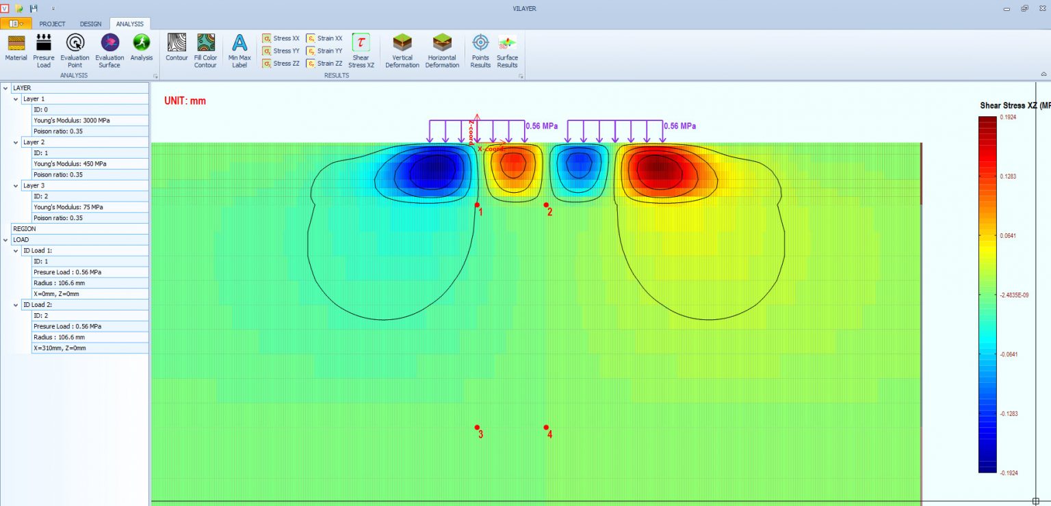Click the Shear Stress color legend bar
This screenshot has width=1051, height=506.
point(987,294)
